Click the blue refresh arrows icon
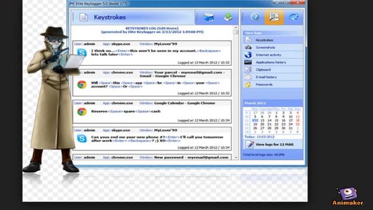373x210 pixels. point(294,17)
